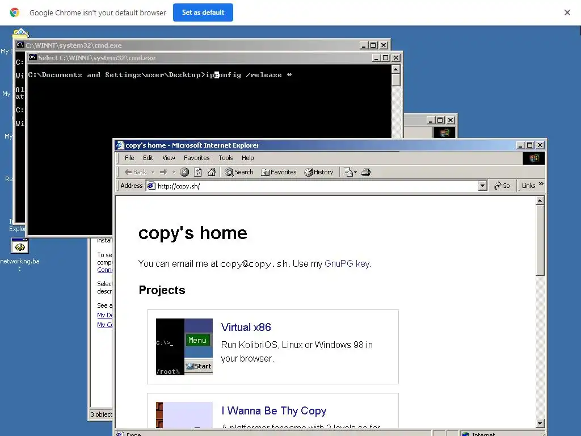Expand the Forward button history dropdown

(x=174, y=173)
